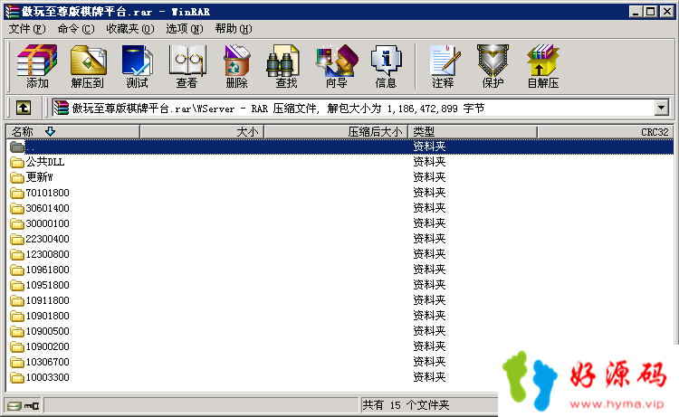Maximize the WinRAR window
The image size is (679, 417).
click(650, 12)
